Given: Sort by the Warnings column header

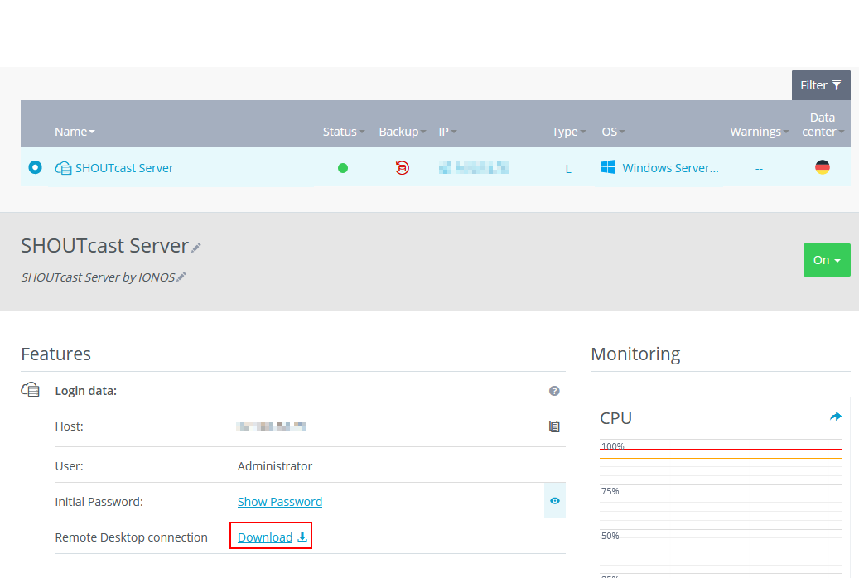Looking at the screenshot, I should [760, 132].
